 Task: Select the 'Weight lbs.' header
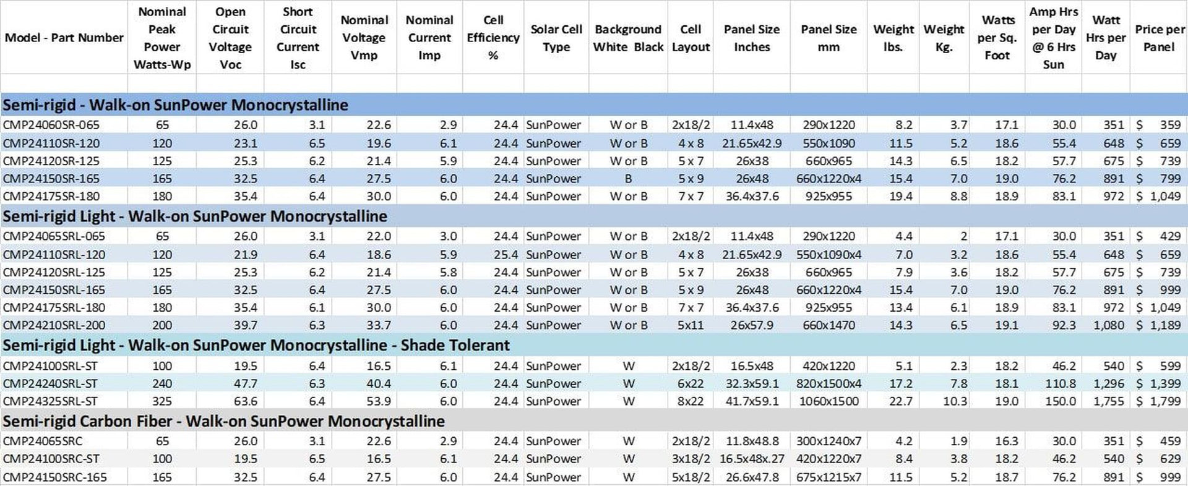pyautogui.click(x=893, y=38)
